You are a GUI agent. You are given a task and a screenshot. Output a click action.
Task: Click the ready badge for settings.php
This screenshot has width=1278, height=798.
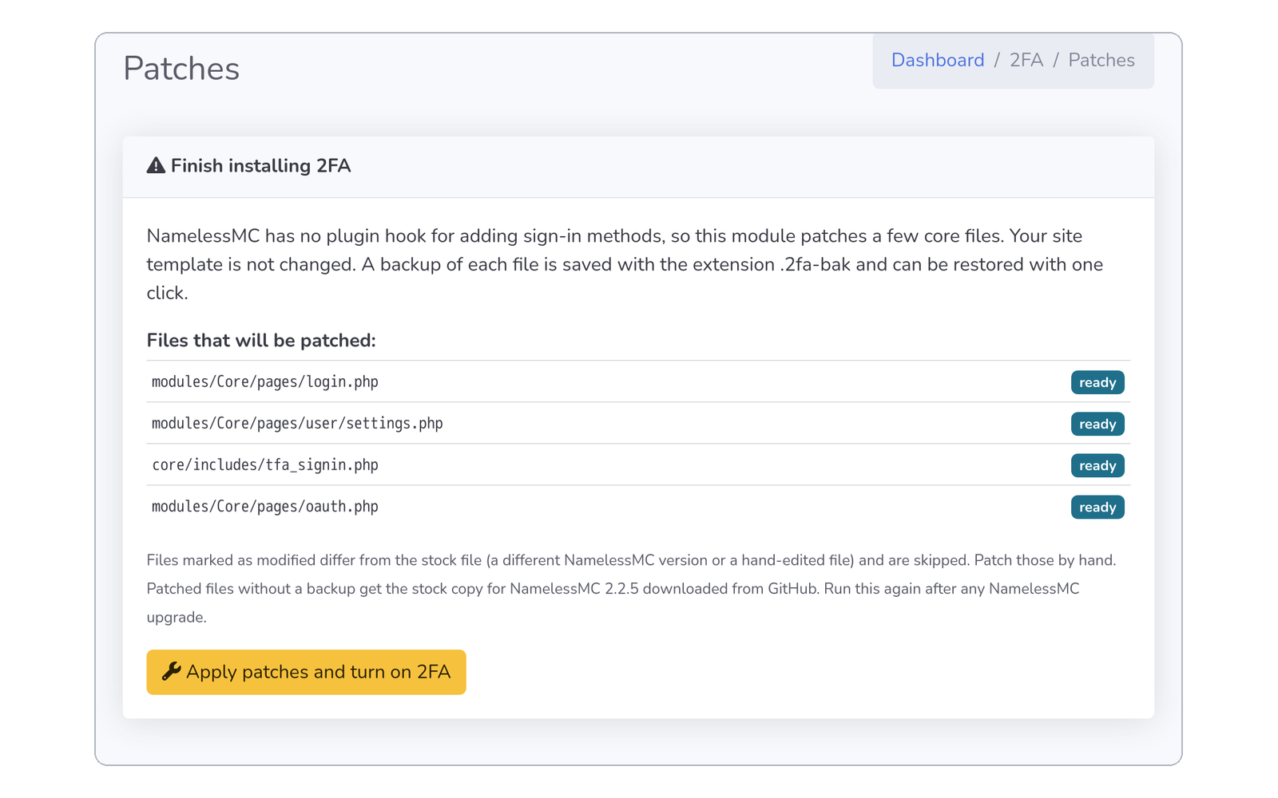coord(1097,424)
